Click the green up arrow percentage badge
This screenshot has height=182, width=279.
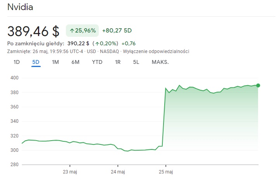[83, 30]
